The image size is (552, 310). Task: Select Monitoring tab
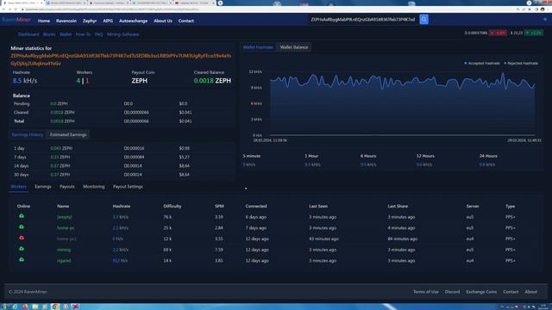click(94, 187)
